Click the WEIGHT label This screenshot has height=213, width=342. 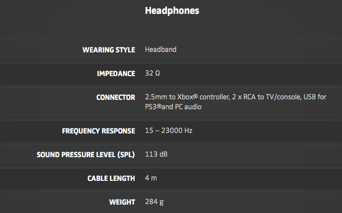click(122, 202)
